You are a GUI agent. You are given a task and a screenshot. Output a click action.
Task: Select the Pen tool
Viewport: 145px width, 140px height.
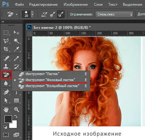pos(6,92)
